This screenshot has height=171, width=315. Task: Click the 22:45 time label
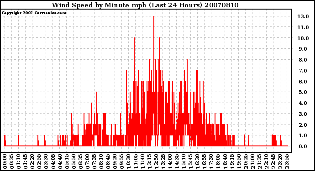(273, 161)
